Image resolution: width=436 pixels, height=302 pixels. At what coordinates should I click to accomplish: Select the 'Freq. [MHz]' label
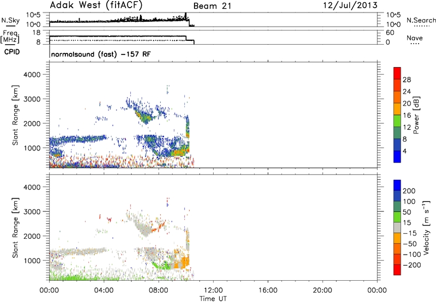[10, 37]
